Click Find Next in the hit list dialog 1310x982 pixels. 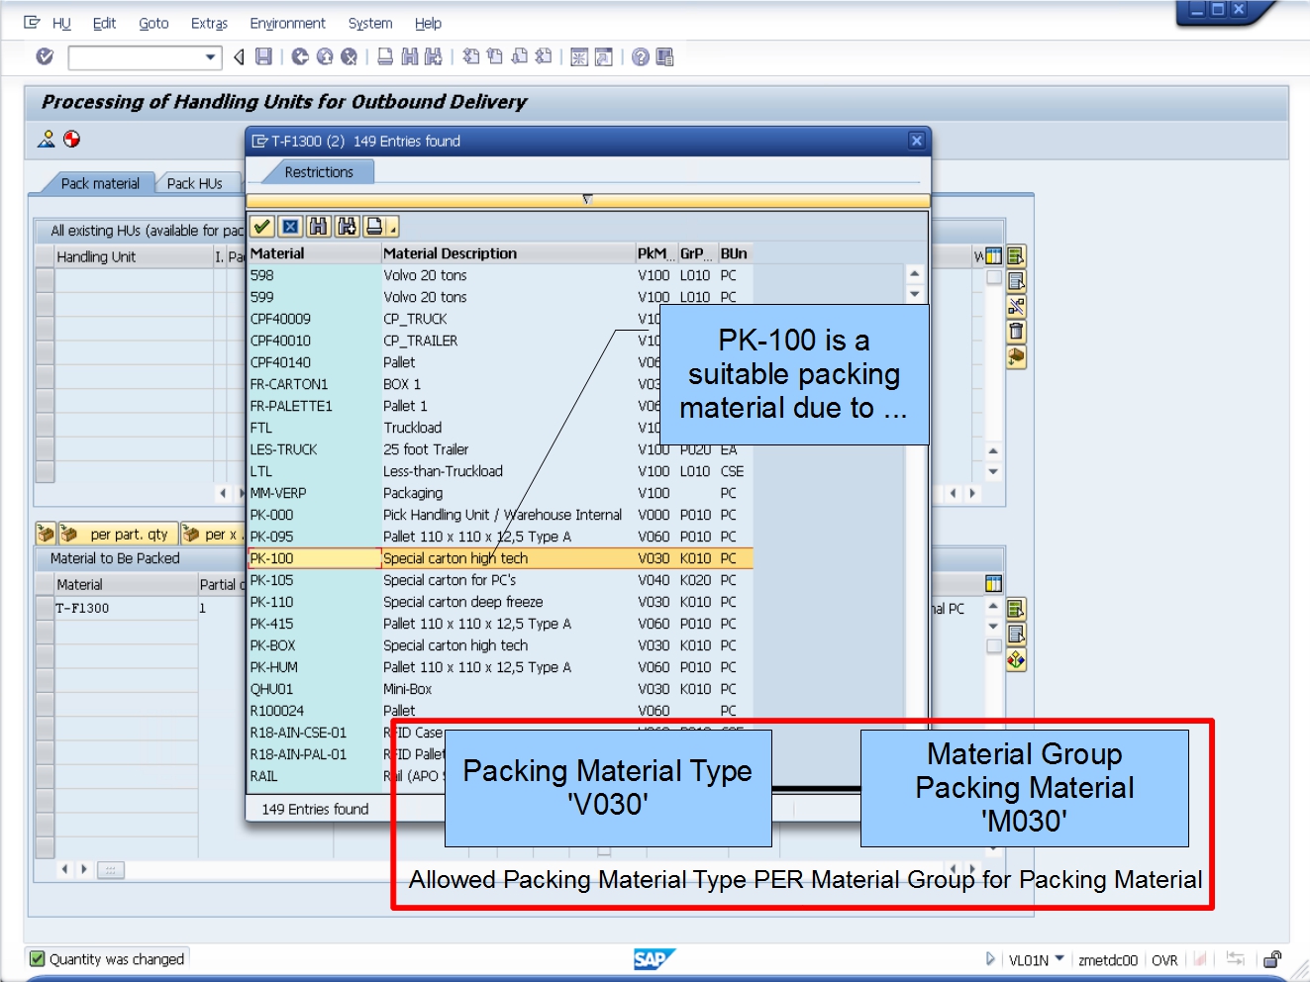348,227
